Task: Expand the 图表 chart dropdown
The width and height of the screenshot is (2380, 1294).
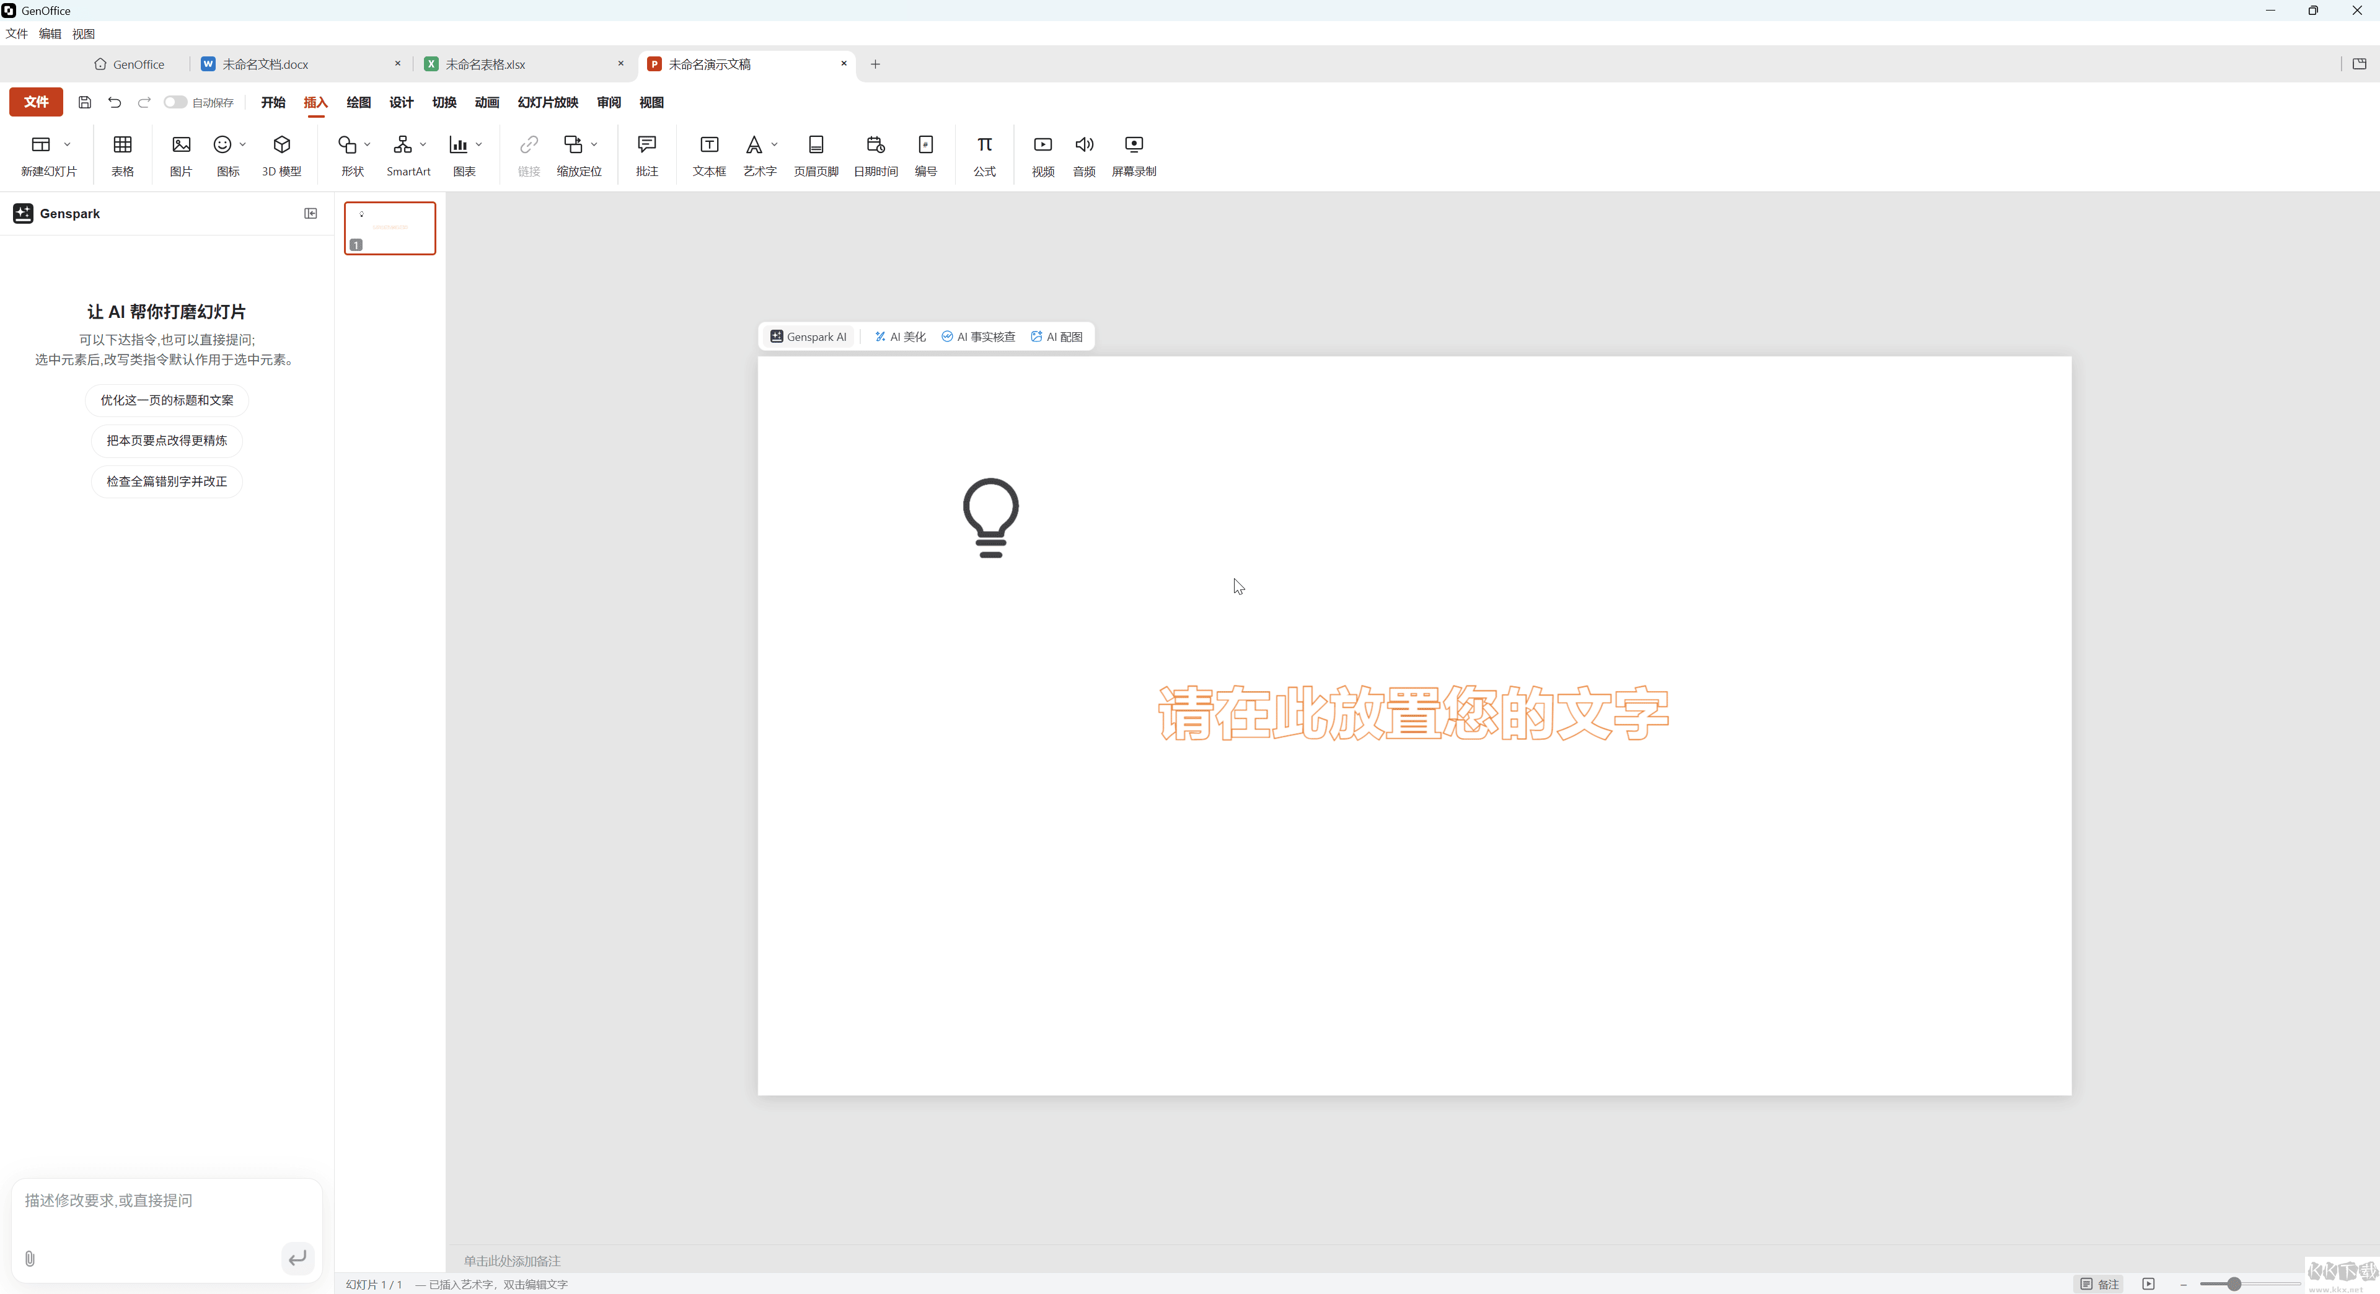Action: [478, 144]
